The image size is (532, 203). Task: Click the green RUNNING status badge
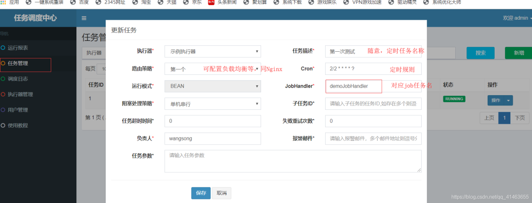(x=454, y=99)
